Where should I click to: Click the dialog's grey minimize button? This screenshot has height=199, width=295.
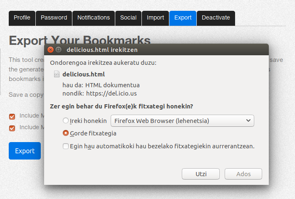[58, 50]
